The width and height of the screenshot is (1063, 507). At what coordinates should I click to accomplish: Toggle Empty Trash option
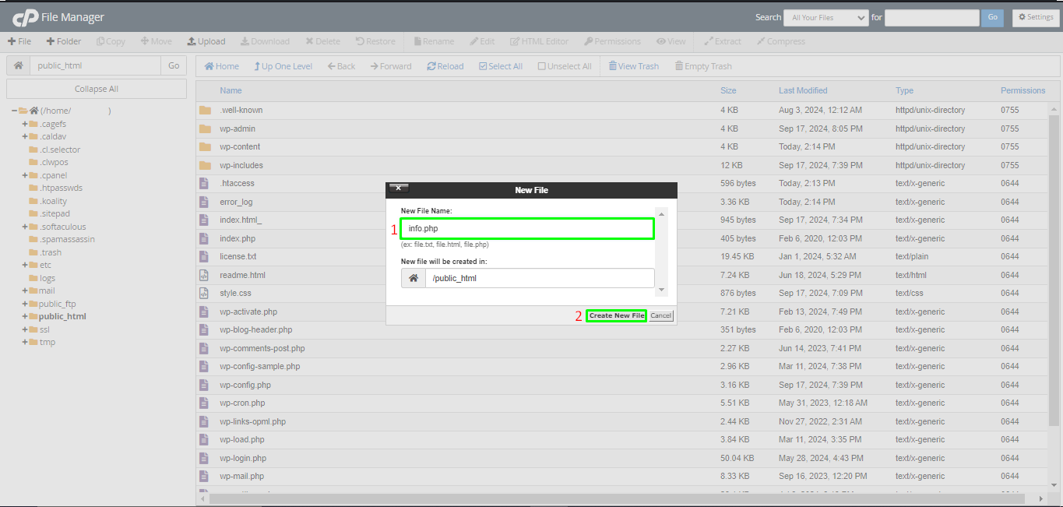pyautogui.click(x=702, y=66)
